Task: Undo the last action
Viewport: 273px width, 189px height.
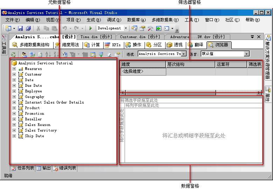Action: (x=65, y=28)
